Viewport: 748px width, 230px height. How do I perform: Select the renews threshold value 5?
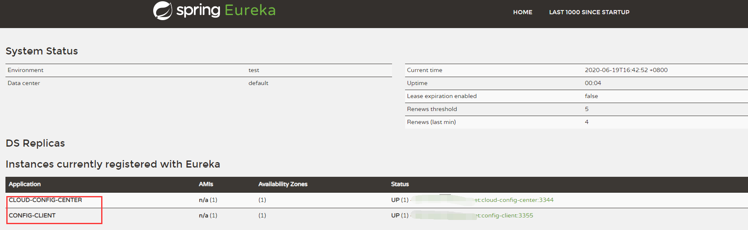587,109
